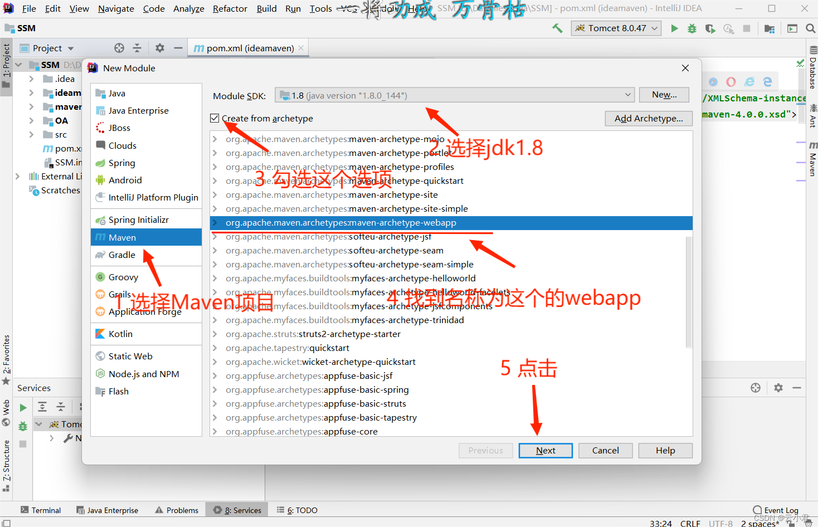The height and width of the screenshot is (527, 818).
Task: Click the Build hammer icon in the toolbar
Action: pos(557,28)
